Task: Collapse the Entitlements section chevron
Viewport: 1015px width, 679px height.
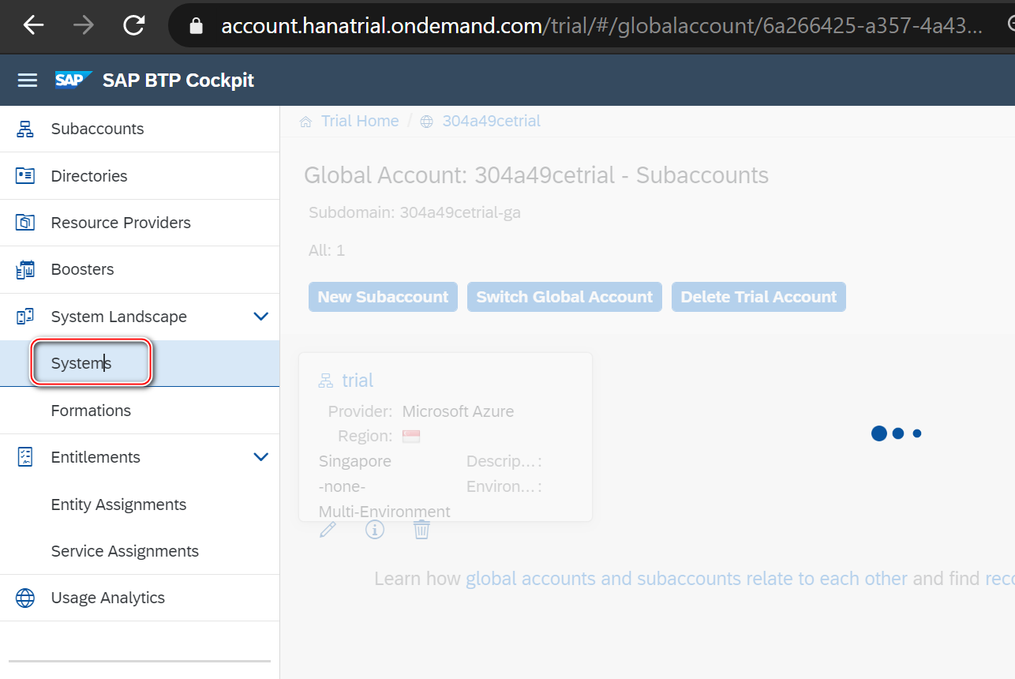Action: click(x=260, y=457)
